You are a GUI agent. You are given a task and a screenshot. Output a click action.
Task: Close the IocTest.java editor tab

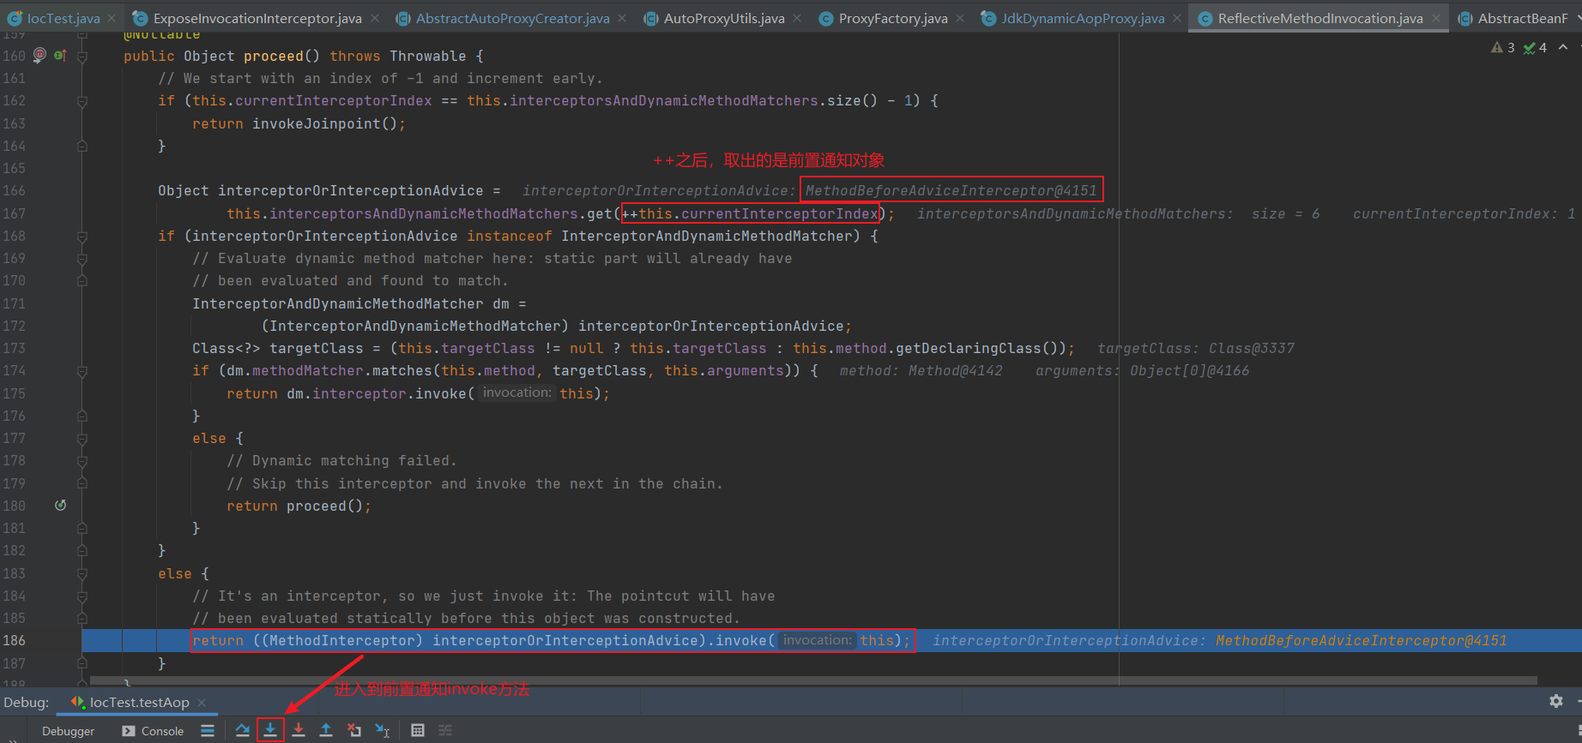(x=112, y=18)
